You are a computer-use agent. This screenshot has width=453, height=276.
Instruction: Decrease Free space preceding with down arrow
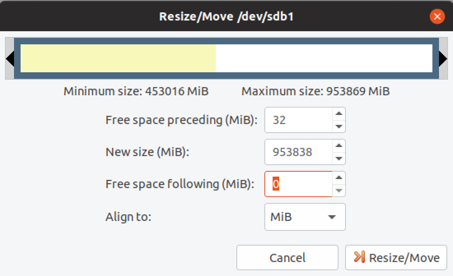pos(339,126)
